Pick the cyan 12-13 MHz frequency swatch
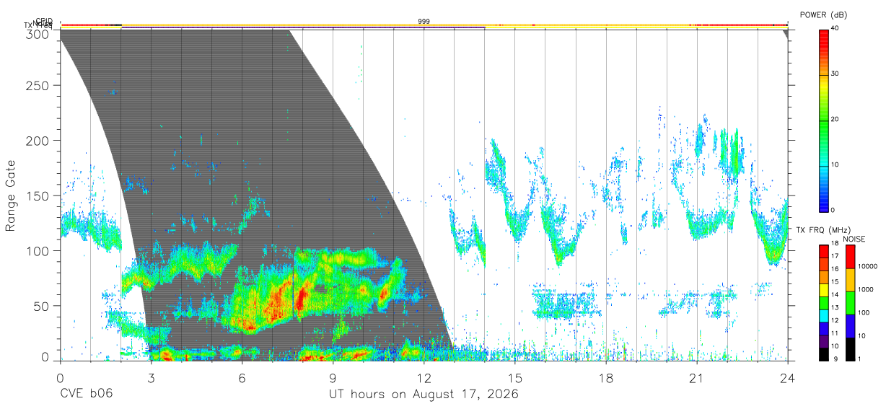 [825, 315]
